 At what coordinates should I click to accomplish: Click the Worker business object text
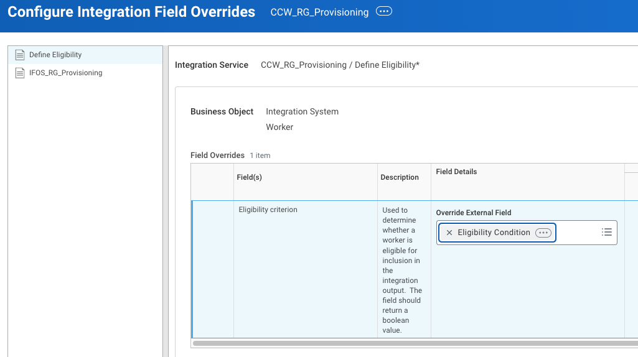coord(279,127)
